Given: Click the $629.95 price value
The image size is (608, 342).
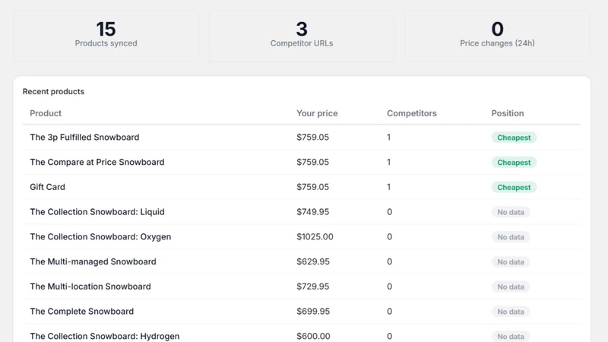Looking at the screenshot, I should point(313,261).
